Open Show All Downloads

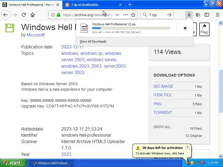tap(93, 41)
